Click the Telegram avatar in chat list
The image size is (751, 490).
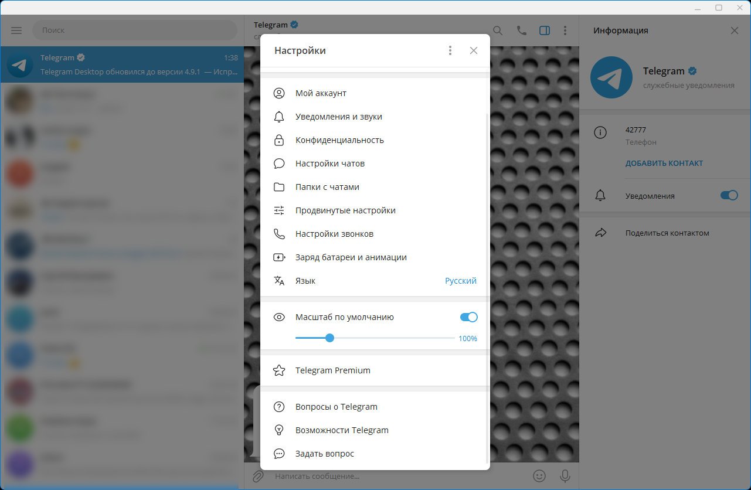20,64
